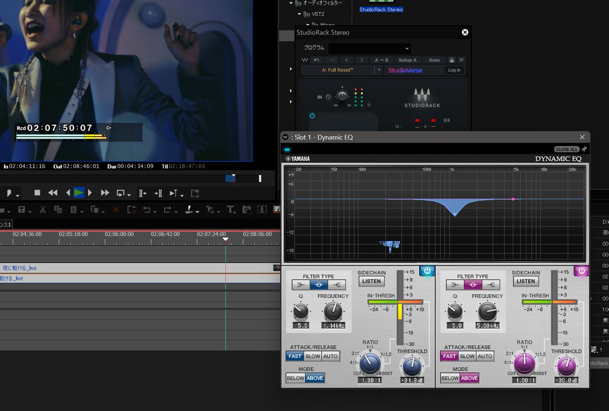Stop playback in the preview player

point(37,193)
